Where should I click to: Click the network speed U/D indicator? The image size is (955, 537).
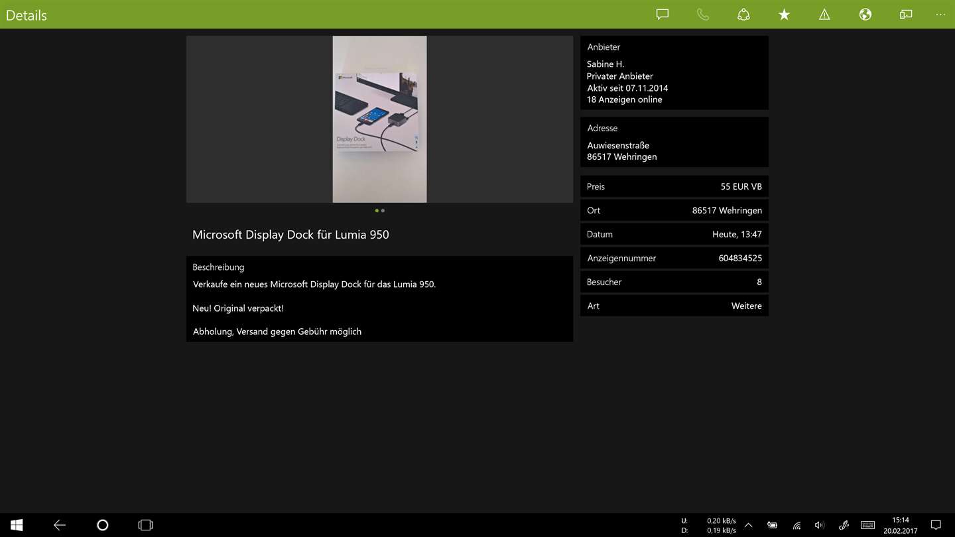click(x=708, y=525)
